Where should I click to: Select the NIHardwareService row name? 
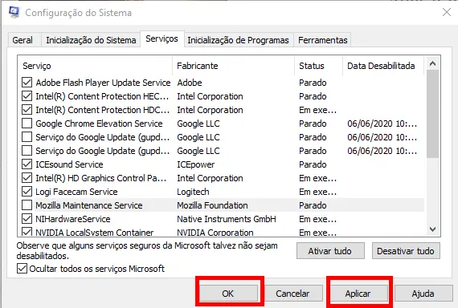pyautogui.click(x=73, y=219)
